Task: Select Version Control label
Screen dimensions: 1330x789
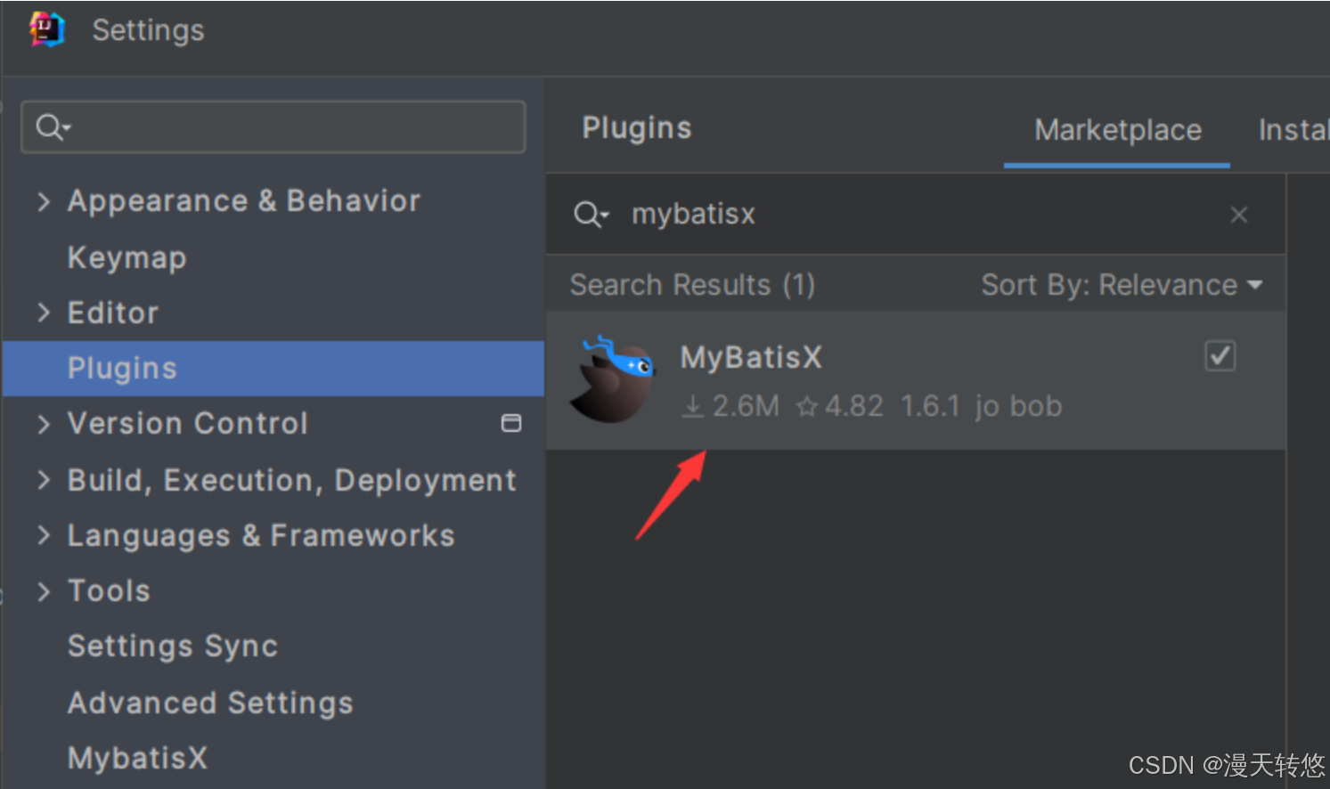Action: coord(188,424)
